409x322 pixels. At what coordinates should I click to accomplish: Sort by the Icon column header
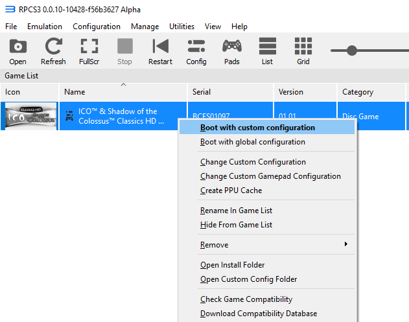pos(29,92)
